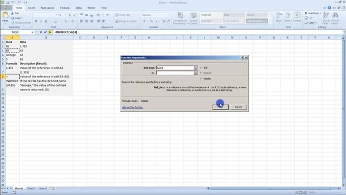Align text right in Alignment group
The width and height of the screenshot is (346, 195).
91,21
